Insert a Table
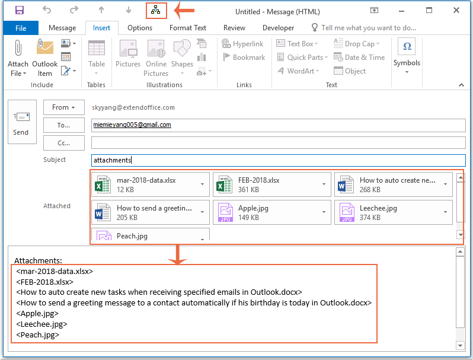Viewport: 473px width, 360px height. [x=97, y=58]
